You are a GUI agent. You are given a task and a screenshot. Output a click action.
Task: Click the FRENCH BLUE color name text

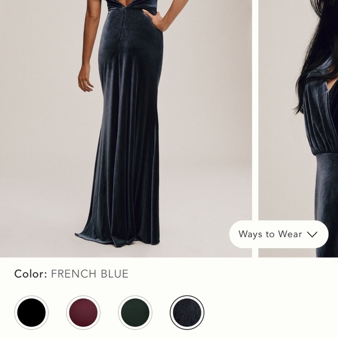[90, 274]
